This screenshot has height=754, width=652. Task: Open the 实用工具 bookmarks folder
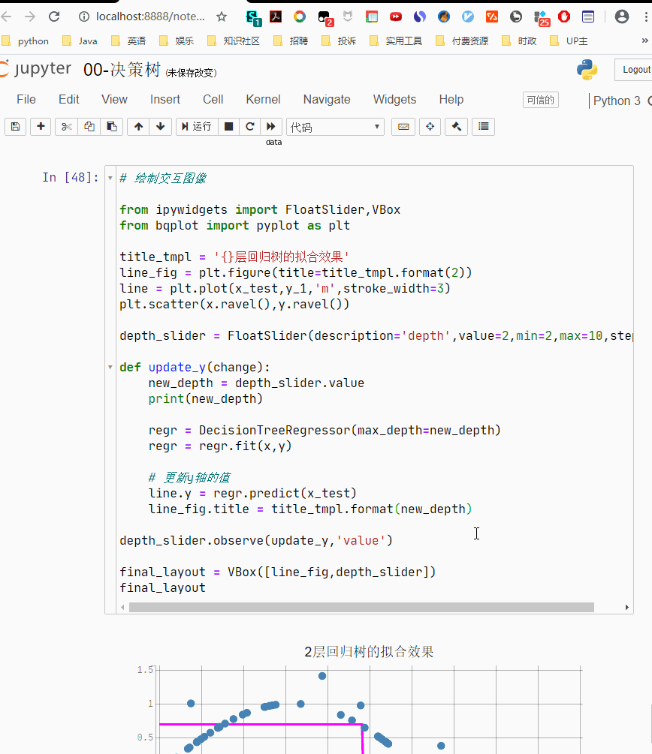(x=396, y=41)
